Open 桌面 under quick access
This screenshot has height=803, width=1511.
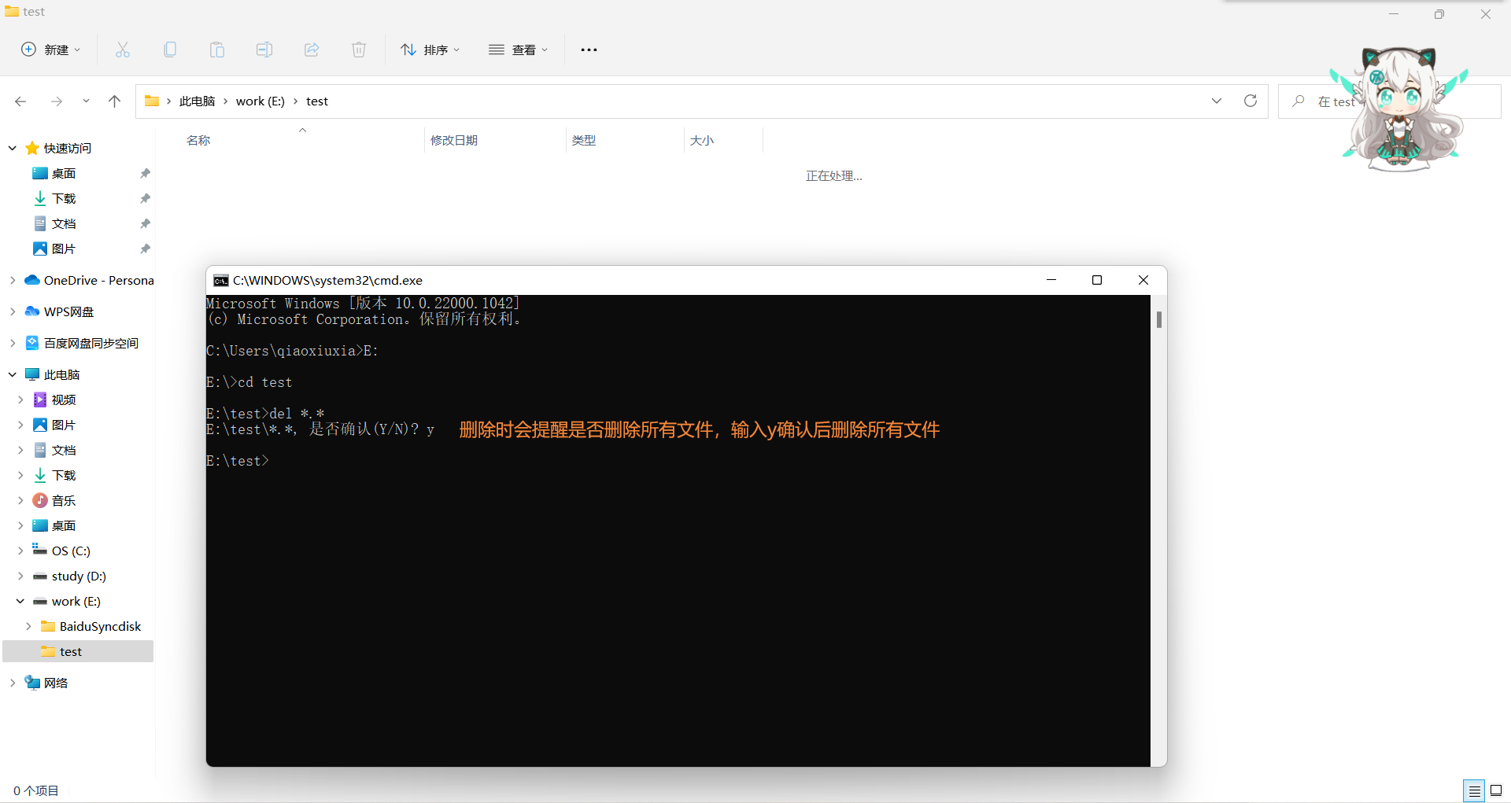click(x=64, y=173)
